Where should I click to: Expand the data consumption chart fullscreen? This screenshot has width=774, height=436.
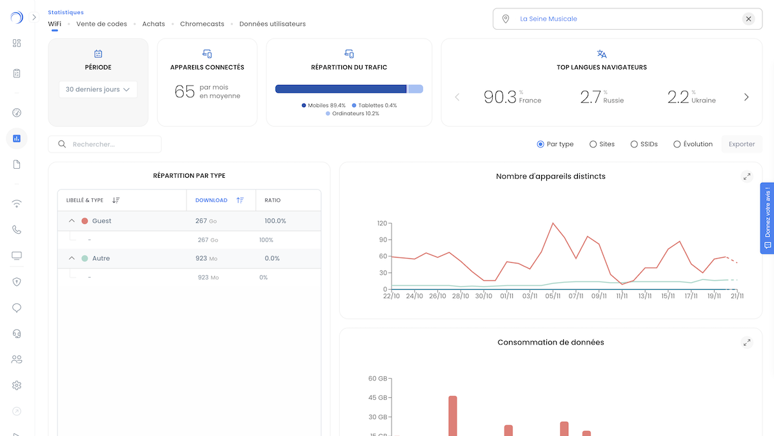point(746,343)
